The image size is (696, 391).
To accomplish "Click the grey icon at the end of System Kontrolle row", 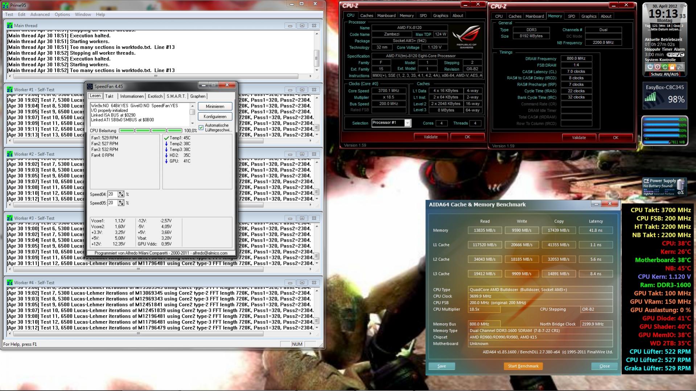I will click(680, 67).
